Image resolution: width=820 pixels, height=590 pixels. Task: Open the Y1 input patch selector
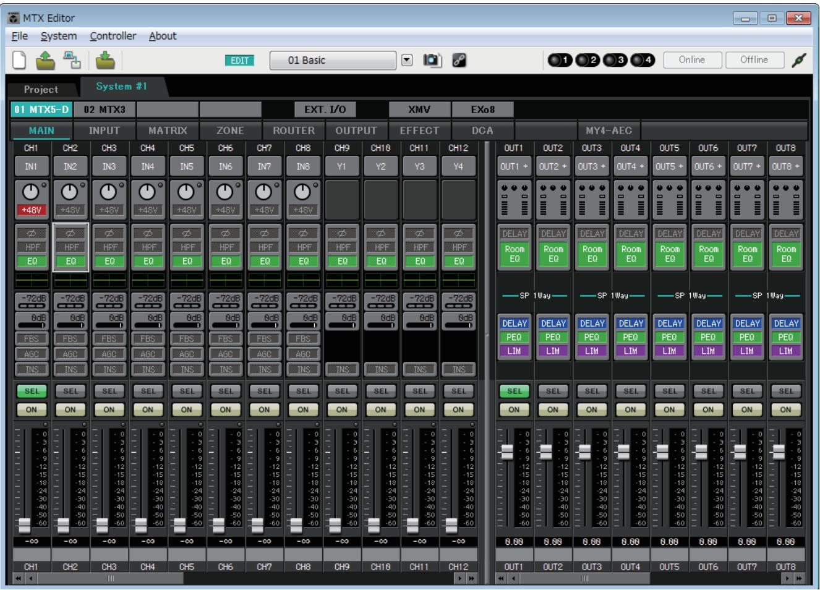tap(341, 166)
